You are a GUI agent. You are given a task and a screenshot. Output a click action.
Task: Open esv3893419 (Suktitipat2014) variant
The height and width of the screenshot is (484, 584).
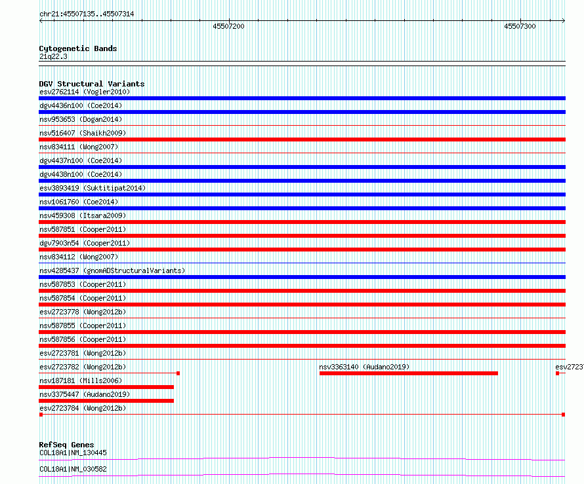pyautogui.click(x=93, y=188)
